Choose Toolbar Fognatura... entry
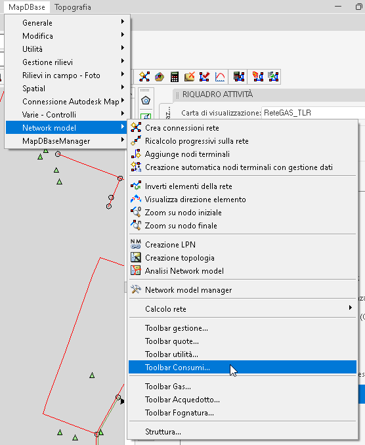 point(242,413)
